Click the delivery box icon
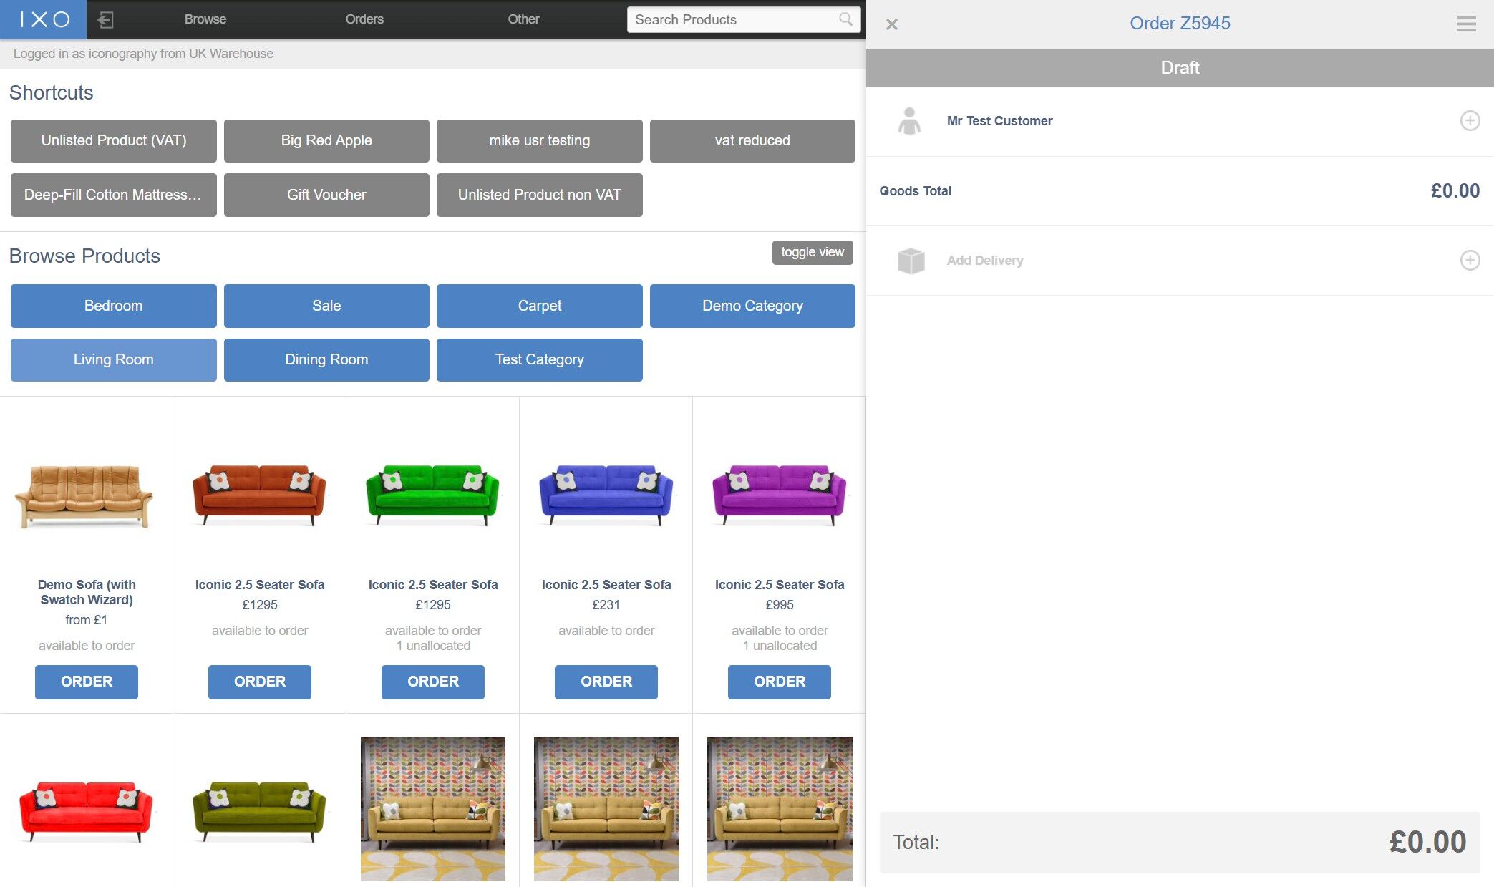This screenshot has width=1494, height=887. pos(911,261)
